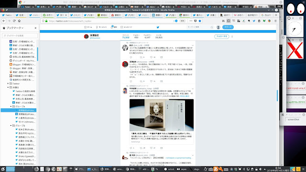Open the Firefox hamburger menu
The image size is (306, 172).
(275, 21)
